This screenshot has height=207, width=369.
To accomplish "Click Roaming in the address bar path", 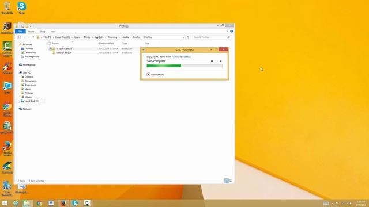I will [112, 37].
